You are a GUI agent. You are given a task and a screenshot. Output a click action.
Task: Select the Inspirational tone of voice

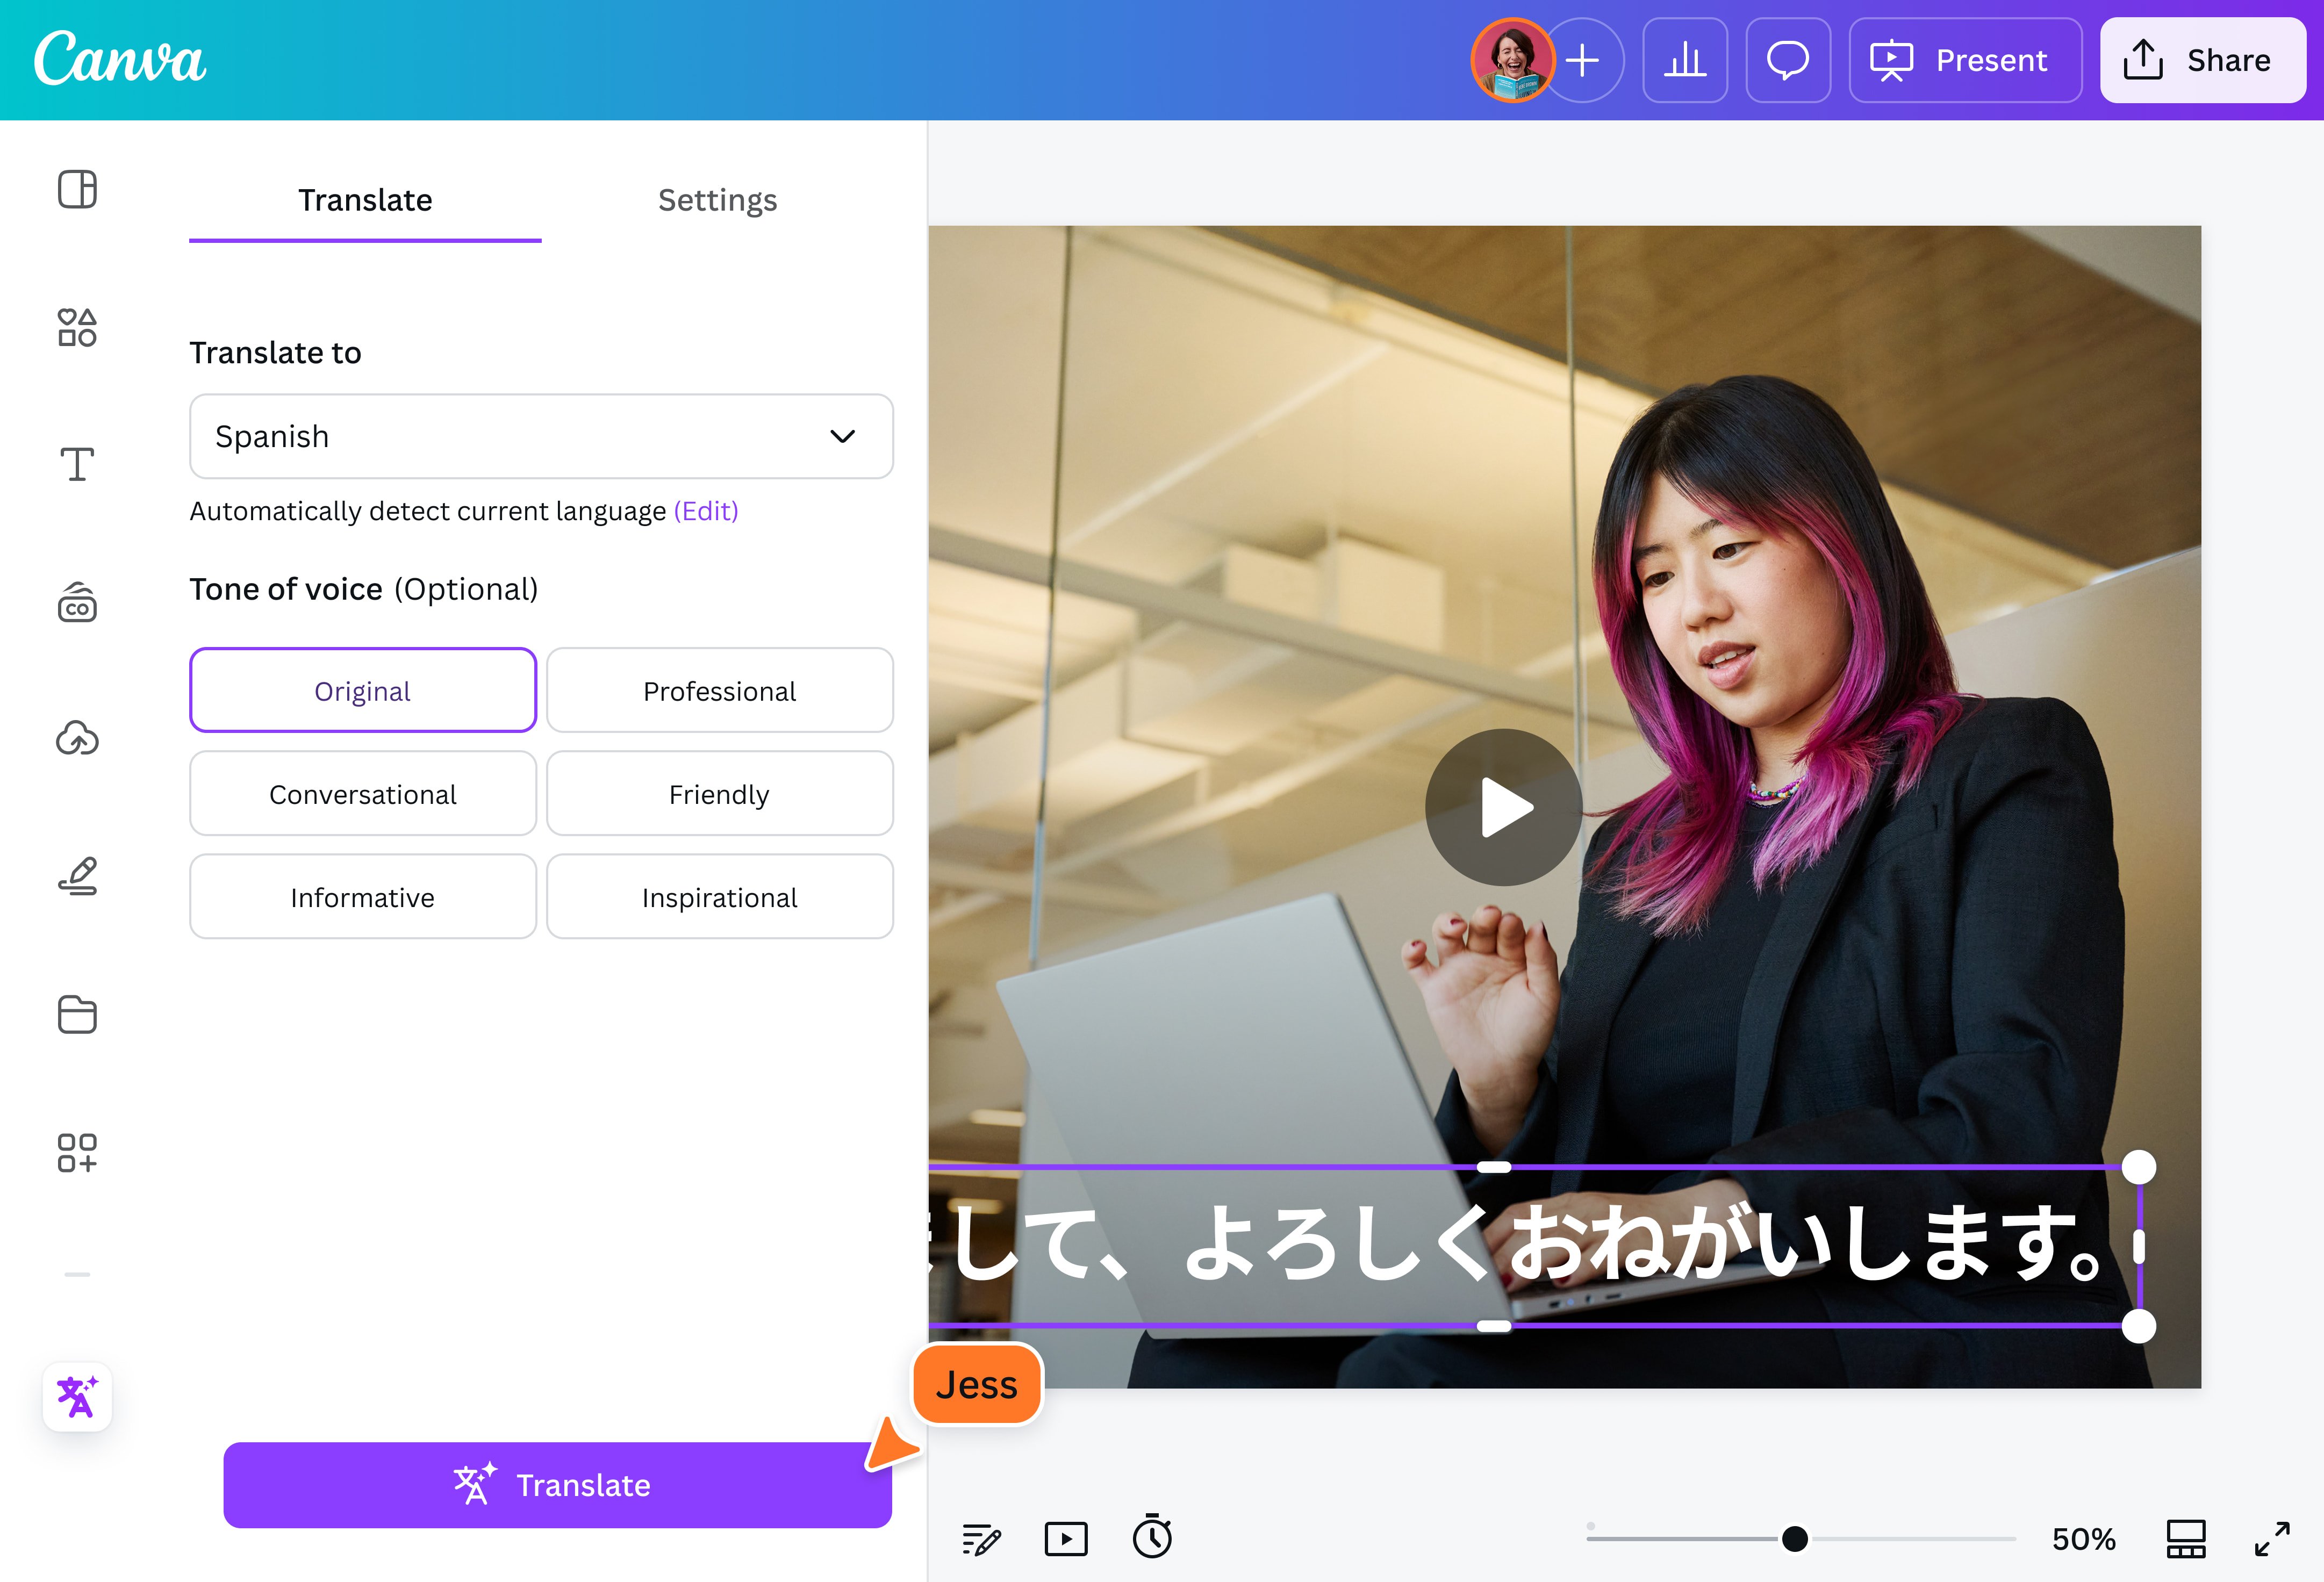click(x=719, y=896)
